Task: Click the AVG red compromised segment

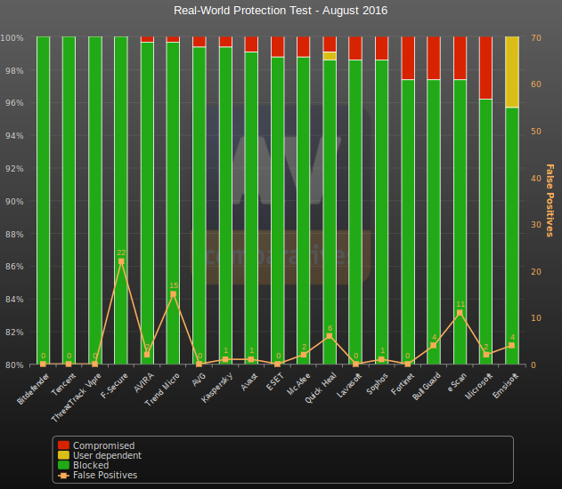Action: 200,42
